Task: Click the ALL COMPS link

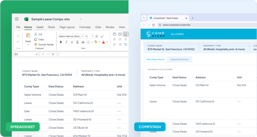Action: [x=177, y=34]
